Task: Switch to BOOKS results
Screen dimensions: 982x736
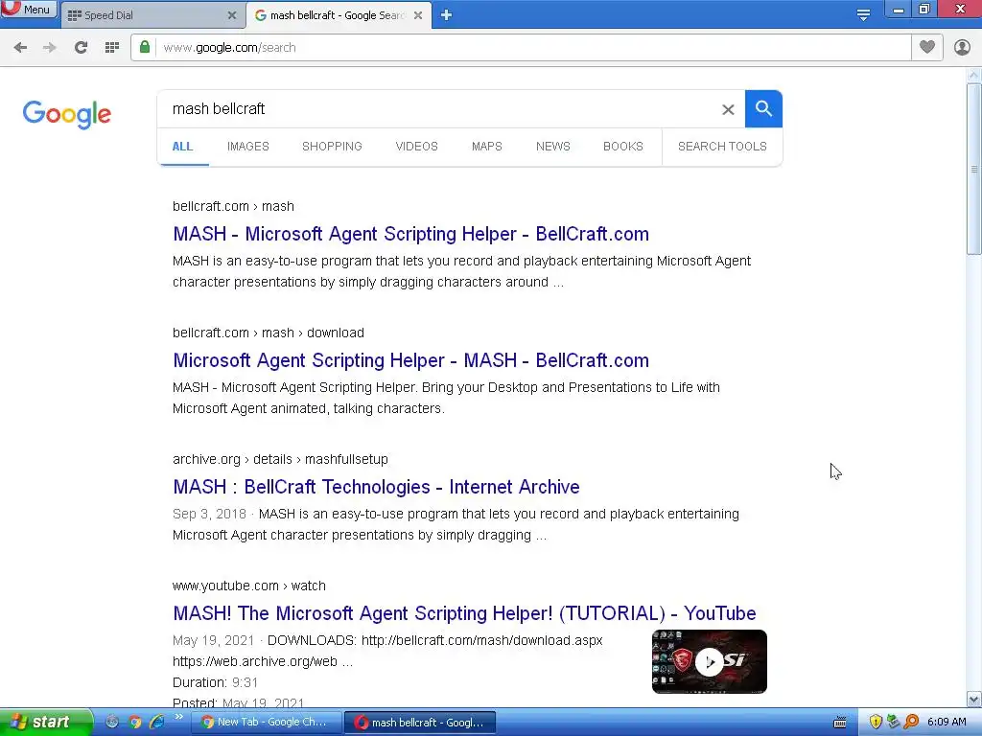Action: point(623,147)
